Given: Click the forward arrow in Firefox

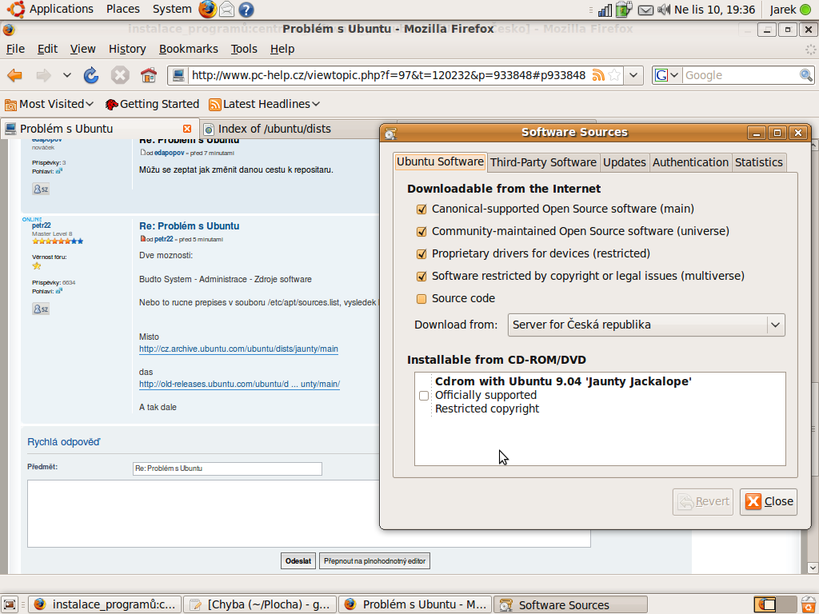Looking at the screenshot, I should [43, 76].
